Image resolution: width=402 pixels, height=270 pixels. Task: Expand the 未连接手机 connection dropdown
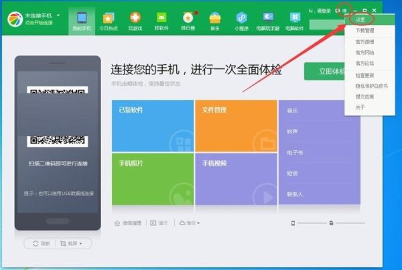58,14
